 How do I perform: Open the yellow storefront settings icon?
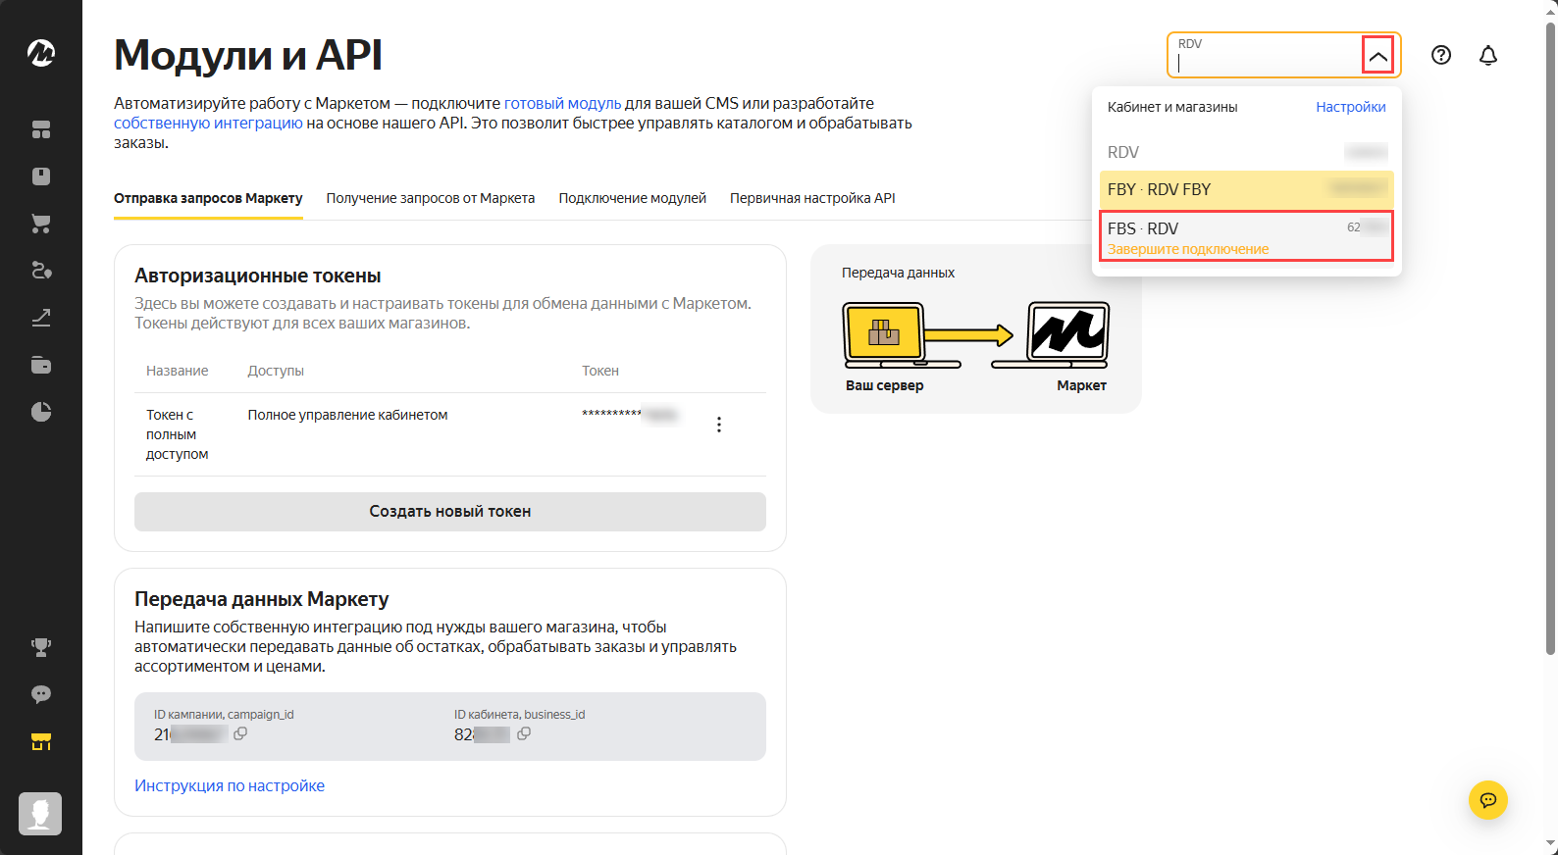tap(41, 741)
